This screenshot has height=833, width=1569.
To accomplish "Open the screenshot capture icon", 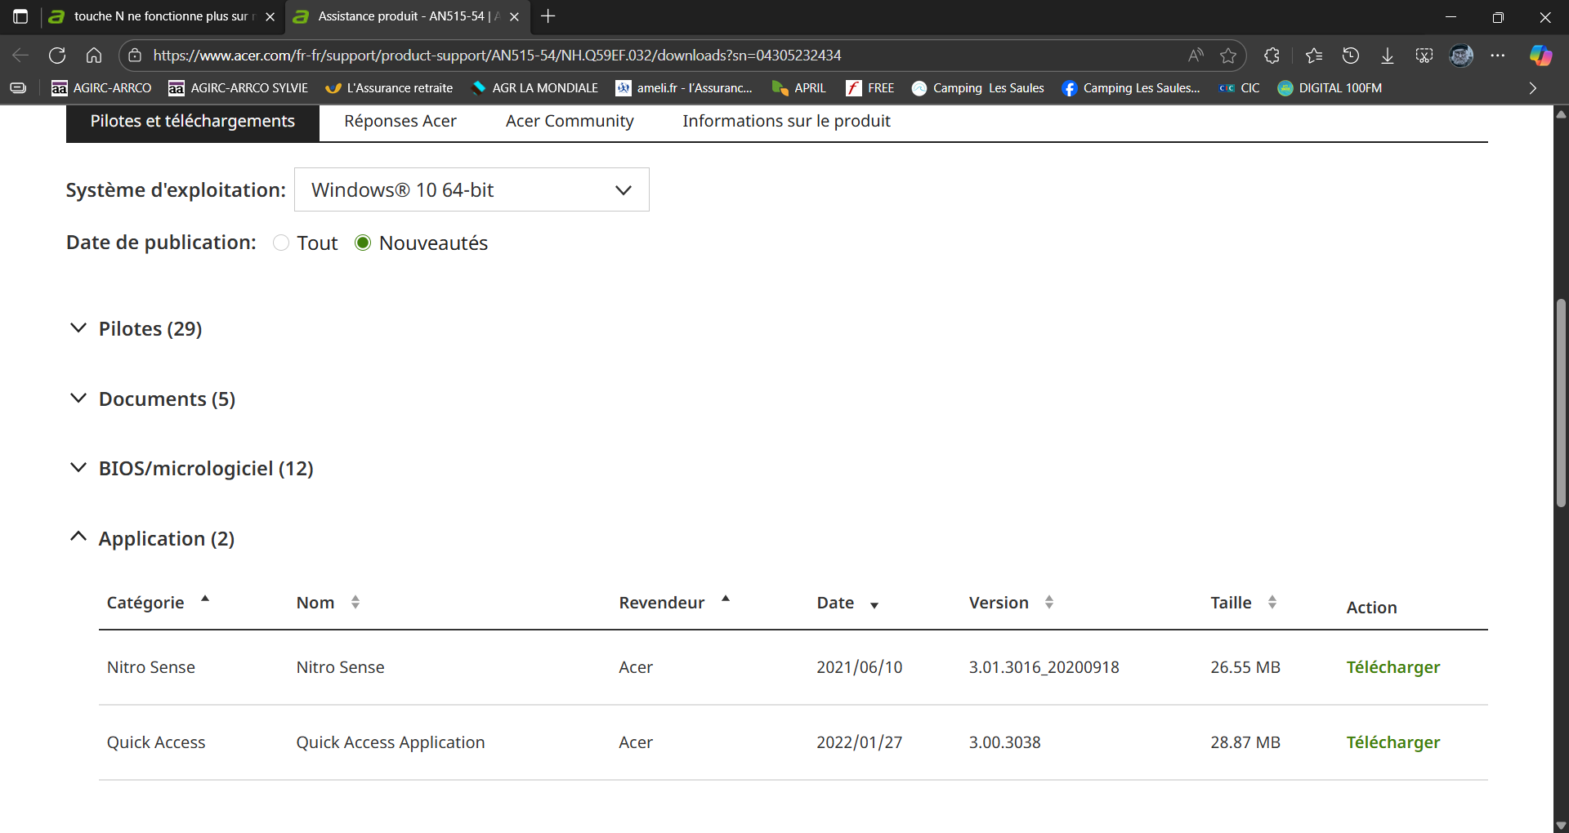I will click(1424, 56).
